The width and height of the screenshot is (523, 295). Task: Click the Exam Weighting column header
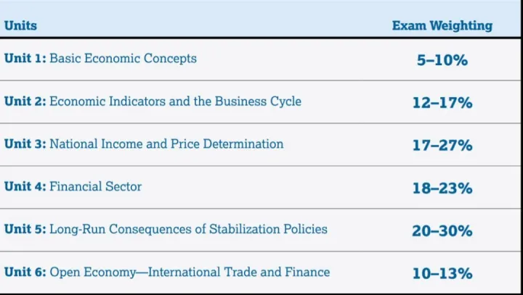pyautogui.click(x=442, y=25)
